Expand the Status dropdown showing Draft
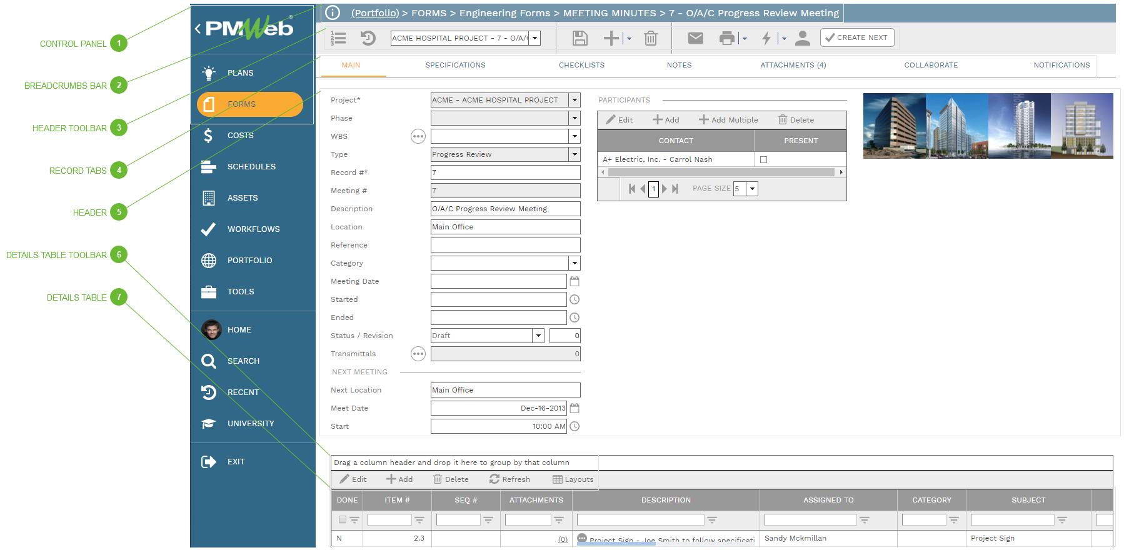The height and width of the screenshot is (550, 1124). point(538,336)
